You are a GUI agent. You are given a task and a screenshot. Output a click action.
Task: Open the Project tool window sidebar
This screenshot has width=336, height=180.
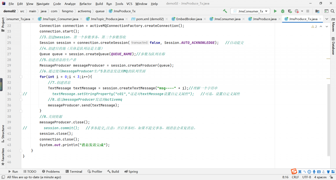pos(3,24)
